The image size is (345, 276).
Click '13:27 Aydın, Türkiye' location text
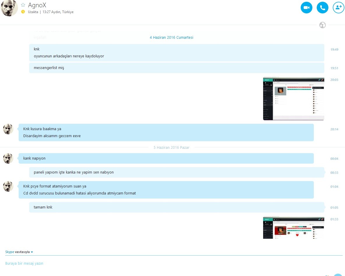pyautogui.click(x=58, y=12)
